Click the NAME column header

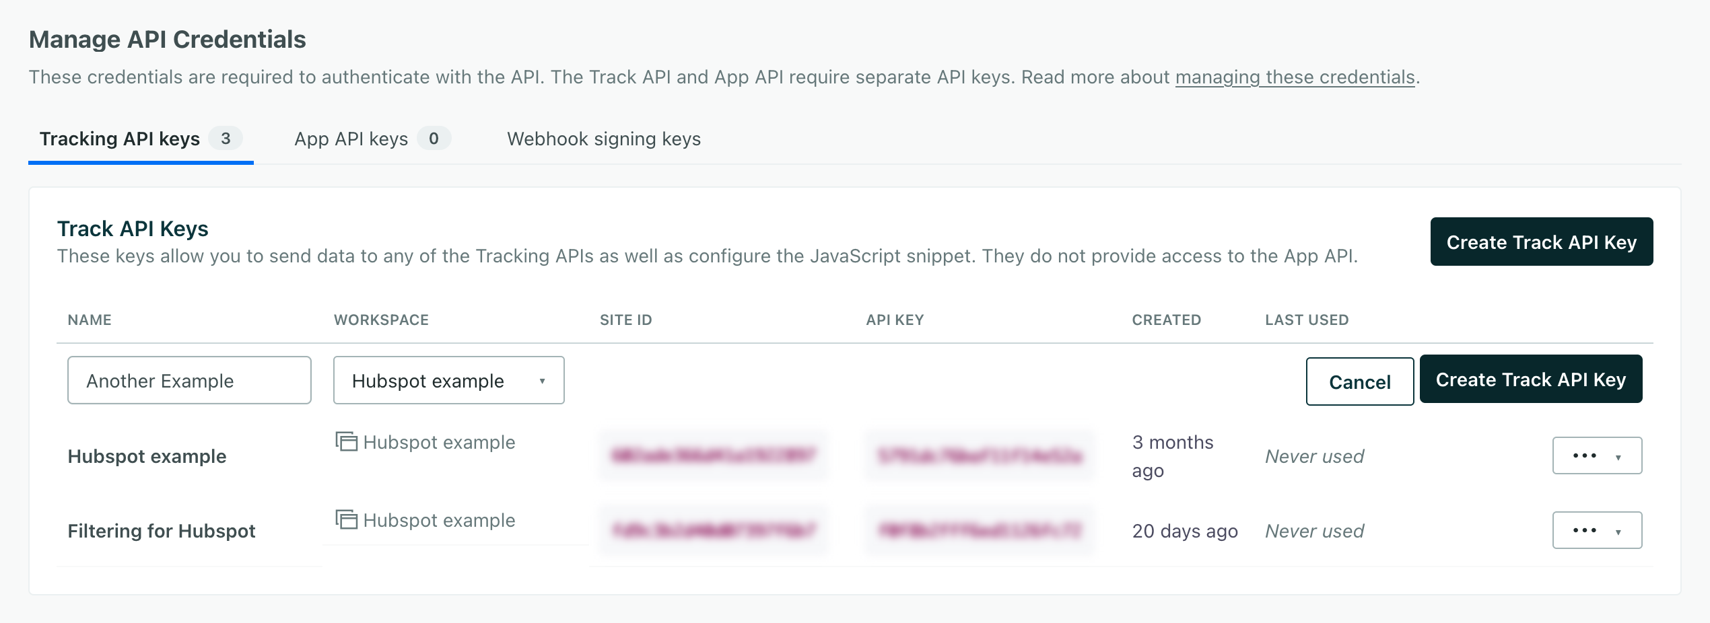click(89, 320)
